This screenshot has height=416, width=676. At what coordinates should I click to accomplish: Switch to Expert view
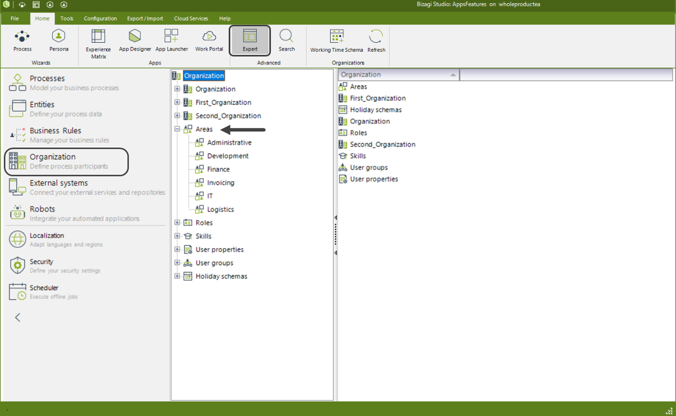tap(250, 41)
